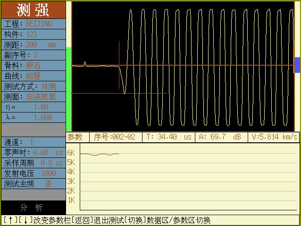
Task: Select the 参数 tab label
Action: click(75, 137)
